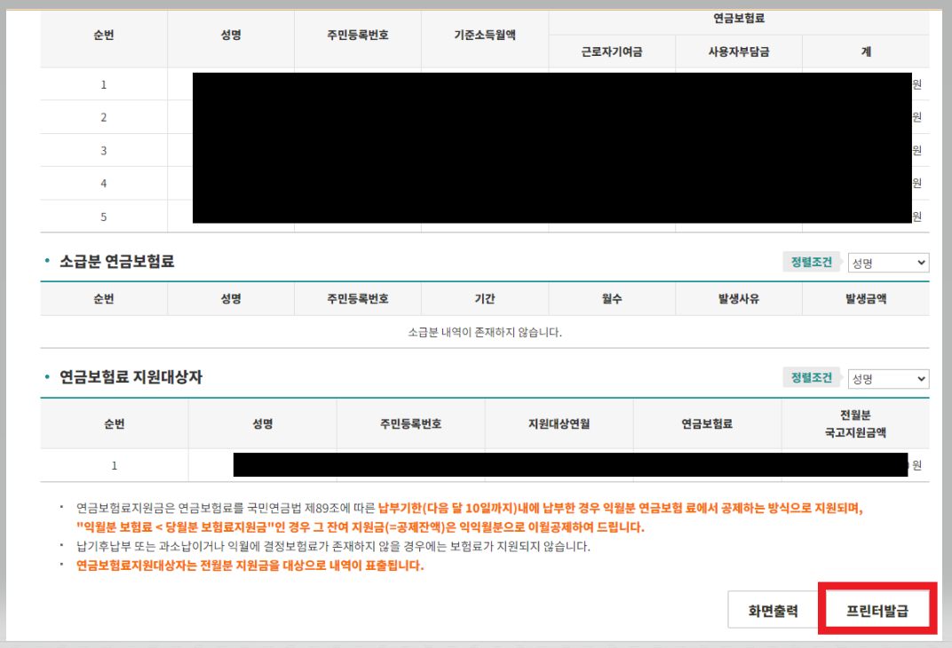Click the 계 column header
Screen dimensions: 952x648
tap(866, 52)
